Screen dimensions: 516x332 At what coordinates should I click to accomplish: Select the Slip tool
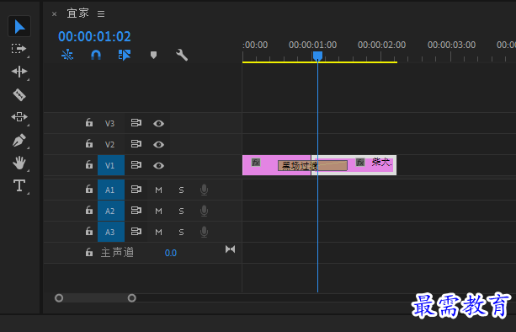[19, 117]
